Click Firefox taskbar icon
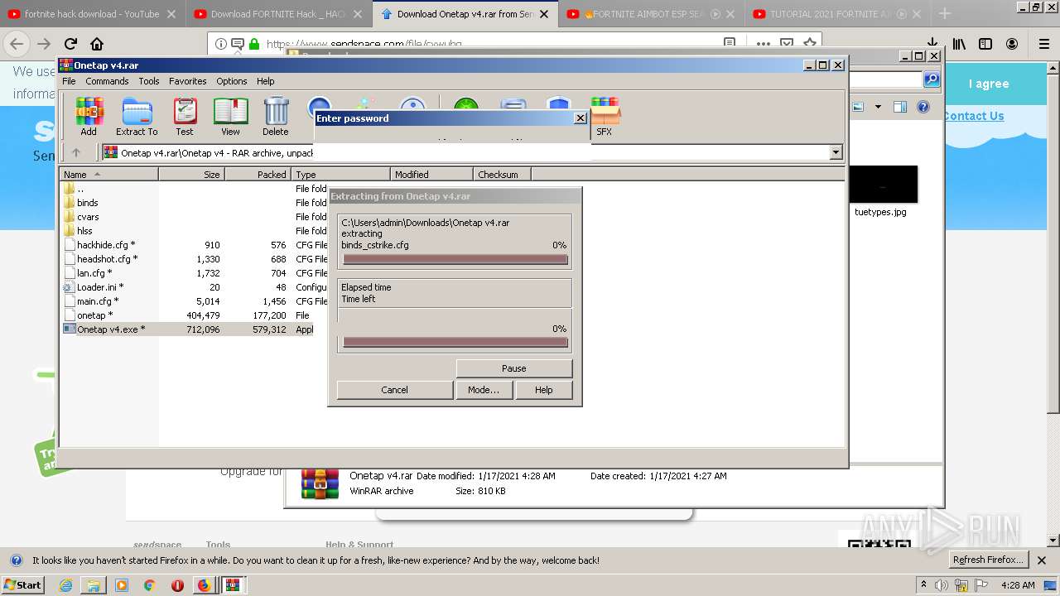This screenshot has width=1060, height=596. 204,584
